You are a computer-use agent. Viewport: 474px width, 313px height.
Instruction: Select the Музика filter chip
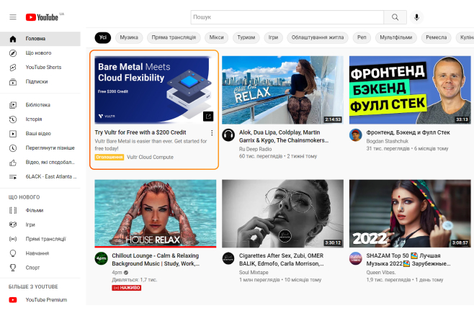129,37
